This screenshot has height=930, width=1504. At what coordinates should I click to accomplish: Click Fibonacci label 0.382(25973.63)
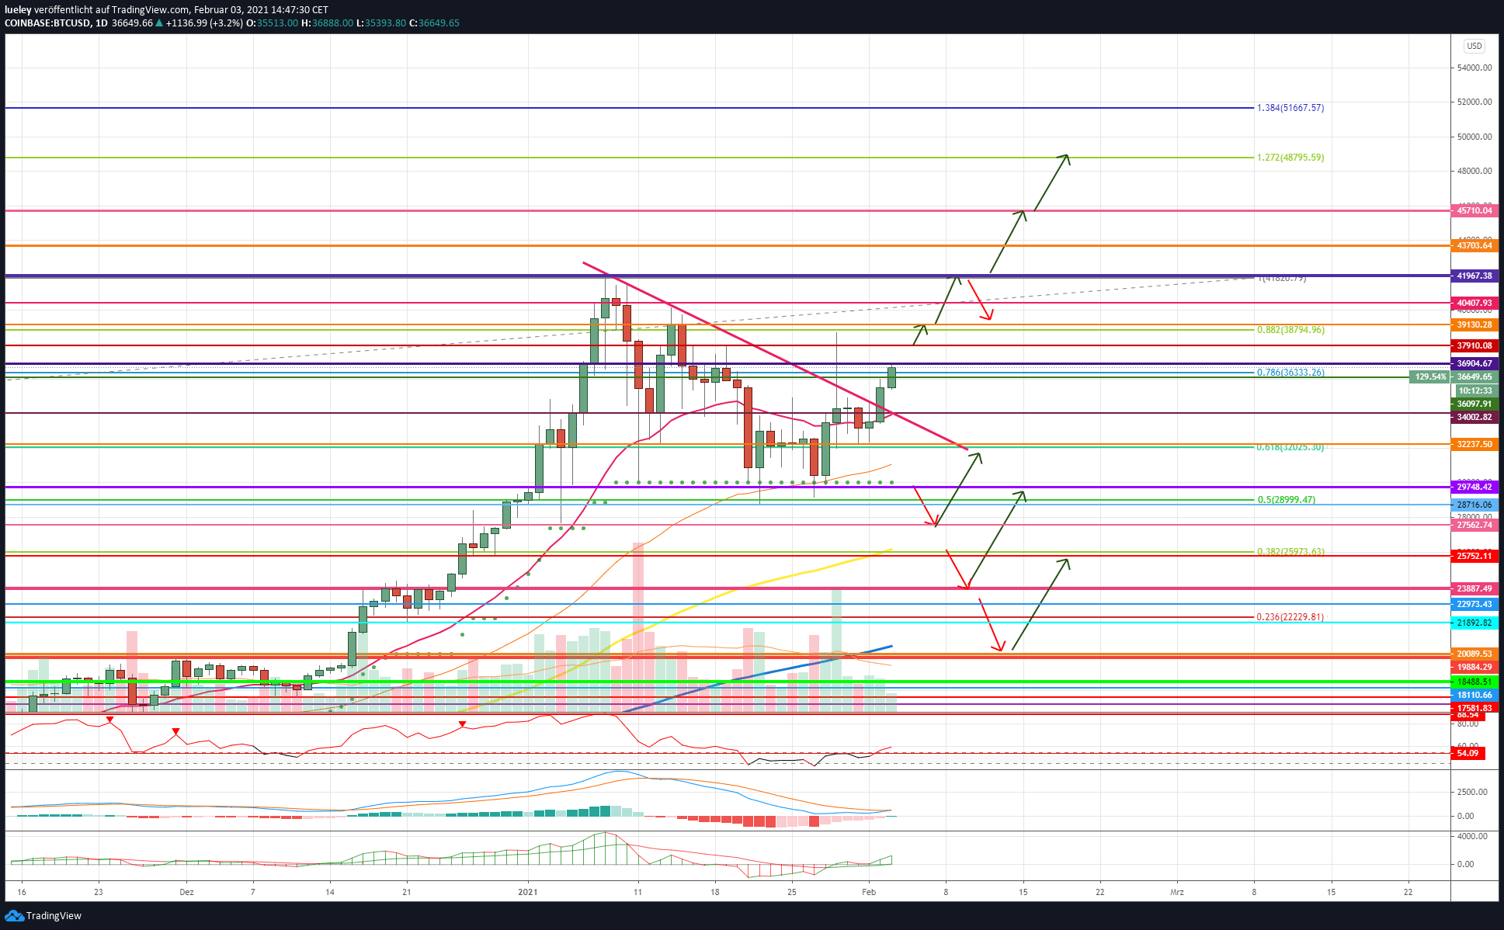pyautogui.click(x=1290, y=552)
